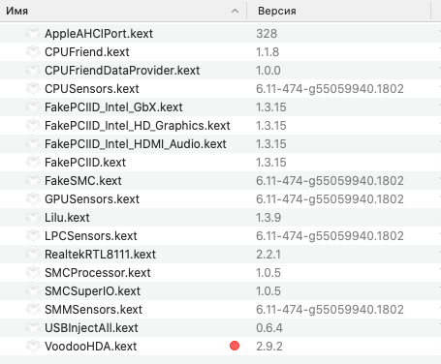
Task: Select the file name FakePCIID_Intel_HDMI_Audio.kext
Action: pos(136,144)
